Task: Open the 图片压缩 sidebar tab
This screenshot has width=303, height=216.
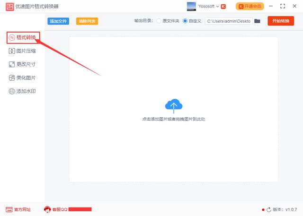Action: 22,51
